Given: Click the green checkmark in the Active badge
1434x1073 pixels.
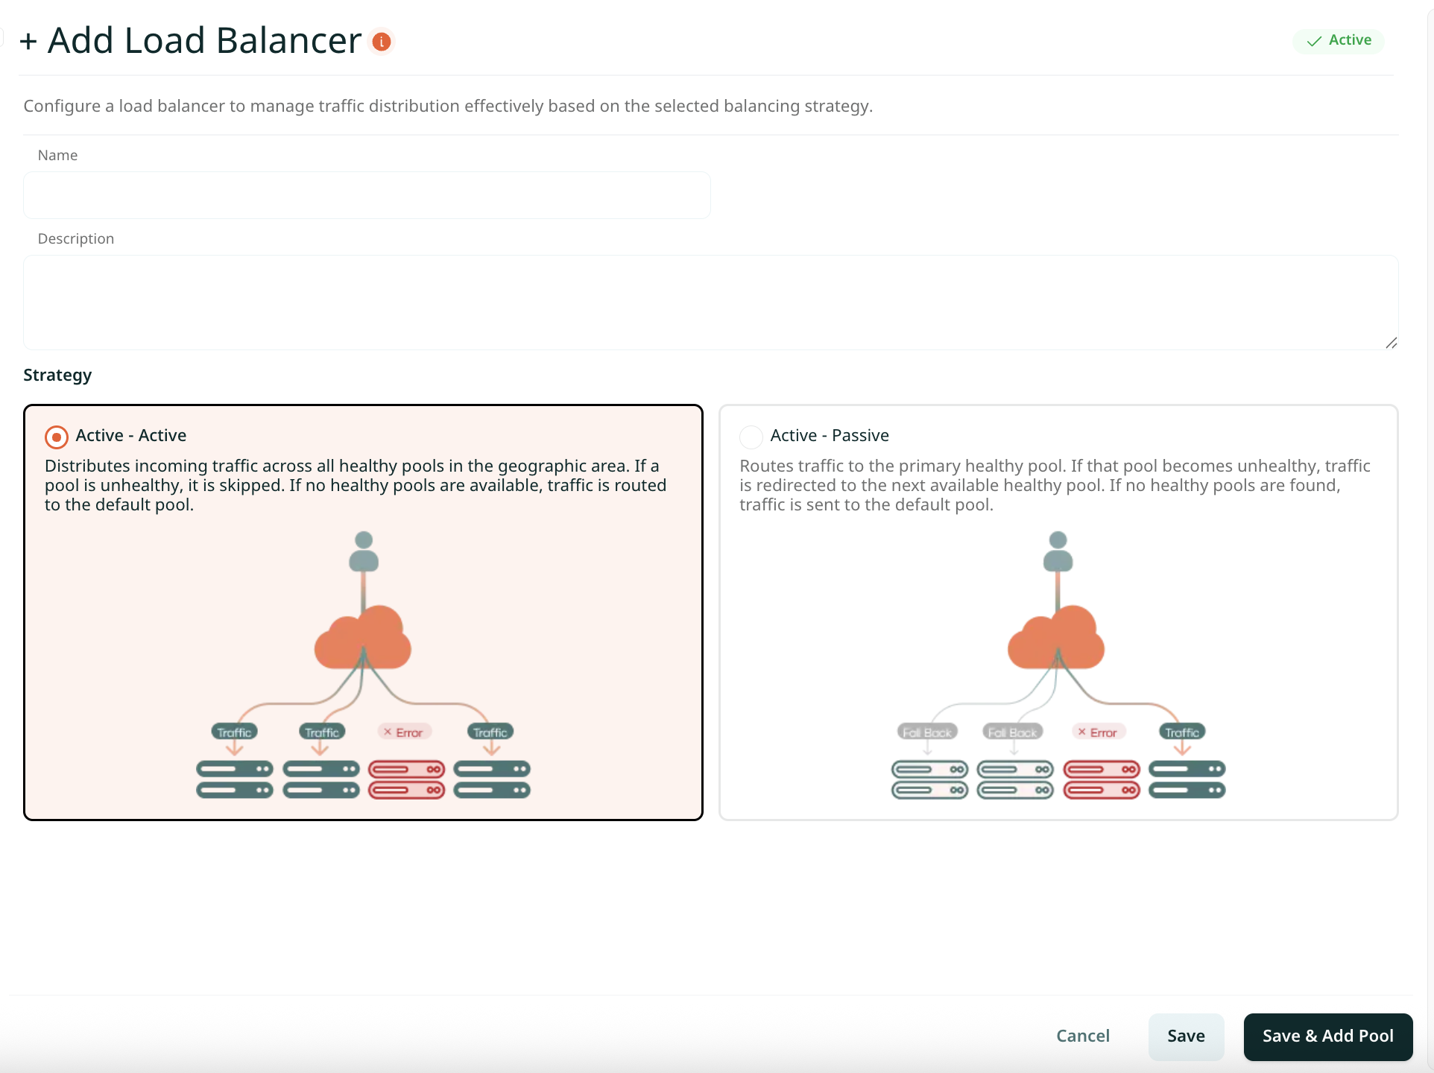Looking at the screenshot, I should (x=1315, y=42).
